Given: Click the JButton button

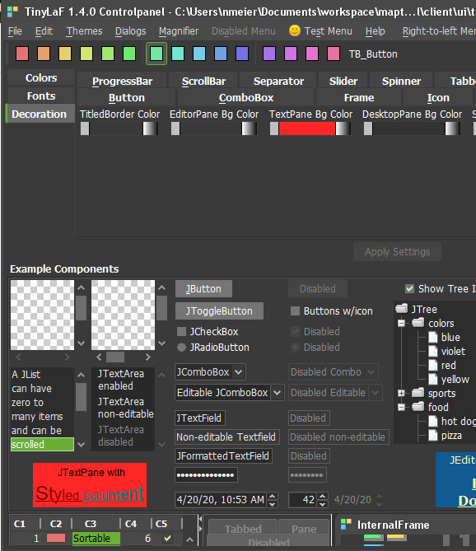Looking at the screenshot, I should (x=203, y=288).
